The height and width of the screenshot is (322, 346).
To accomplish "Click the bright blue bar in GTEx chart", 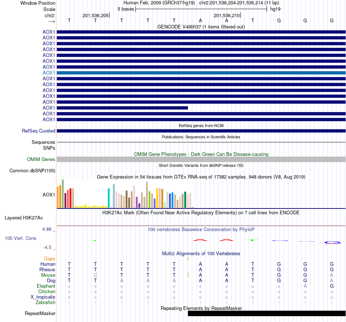I will [172, 200].
